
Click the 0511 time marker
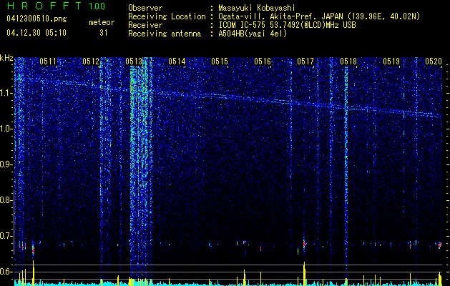pos(48,61)
